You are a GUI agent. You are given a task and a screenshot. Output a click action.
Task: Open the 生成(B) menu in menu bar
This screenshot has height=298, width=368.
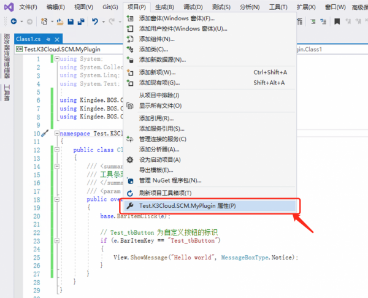pyautogui.click(x=166, y=7)
